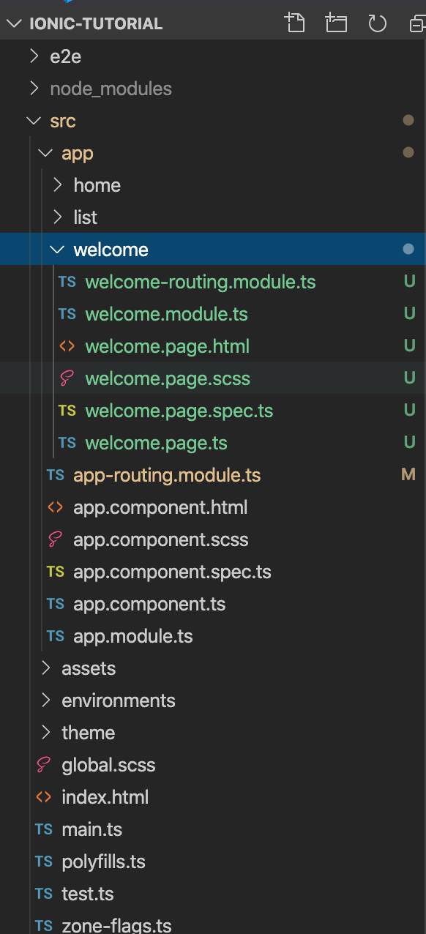This screenshot has width=426, height=934.
Task: Click the M status badge on app-routing.module.ts
Action: (x=408, y=475)
